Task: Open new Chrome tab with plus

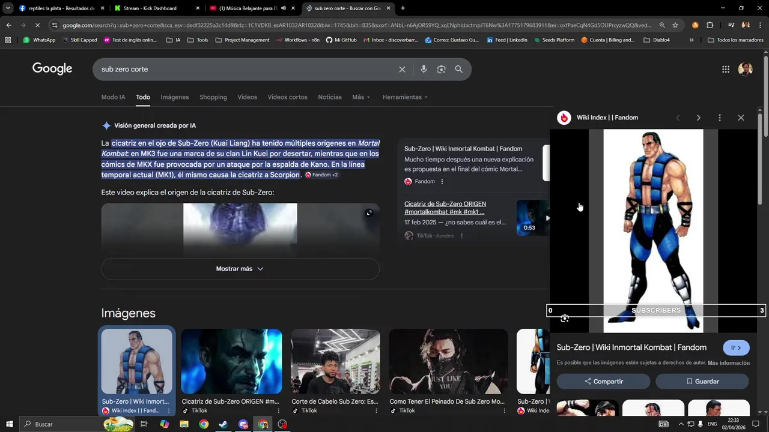Action: point(403,8)
